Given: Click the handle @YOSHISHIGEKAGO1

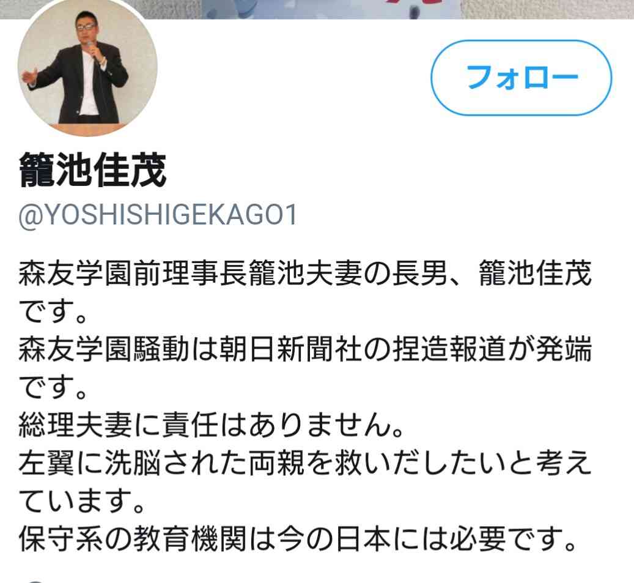Looking at the screenshot, I should [x=158, y=215].
